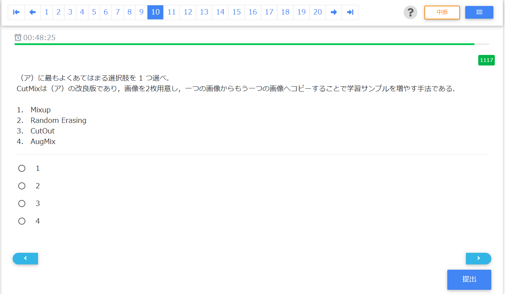Go to question page 5
The width and height of the screenshot is (505, 294).
coord(94,12)
